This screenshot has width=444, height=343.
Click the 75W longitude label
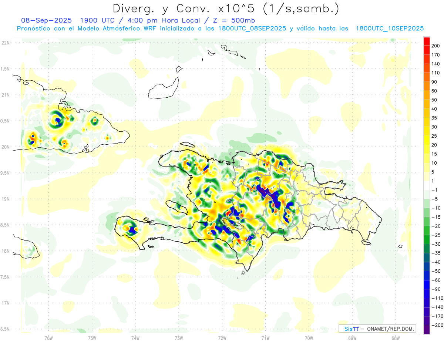[x=92, y=338]
